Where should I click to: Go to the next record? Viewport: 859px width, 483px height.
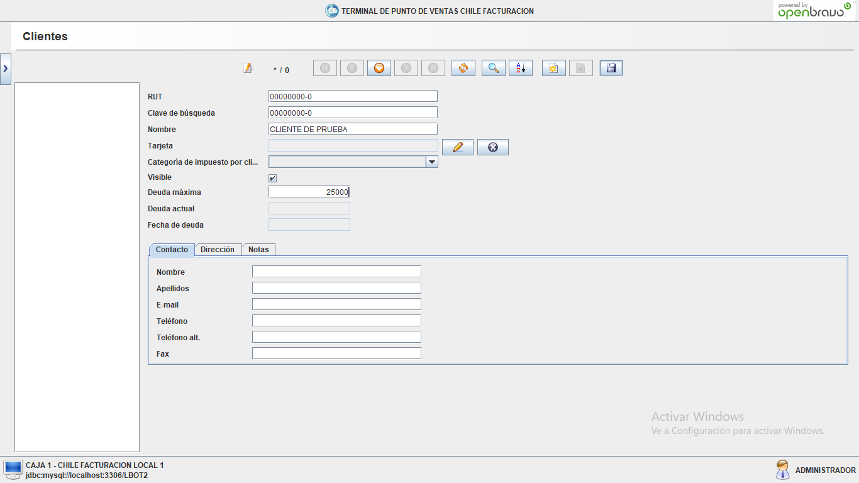tap(406, 68)
